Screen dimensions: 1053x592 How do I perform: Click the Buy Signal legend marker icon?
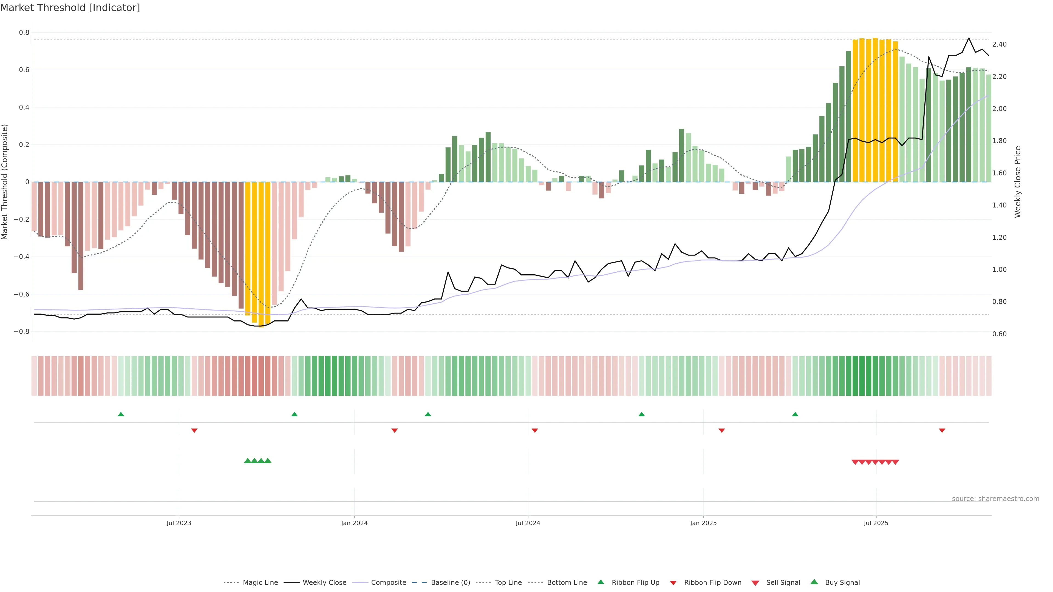click(x=814, y=582)
